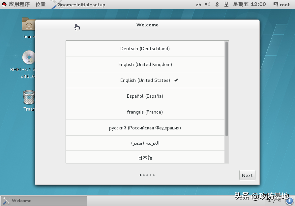Open the Trash desktop icon

pos(29,98)
